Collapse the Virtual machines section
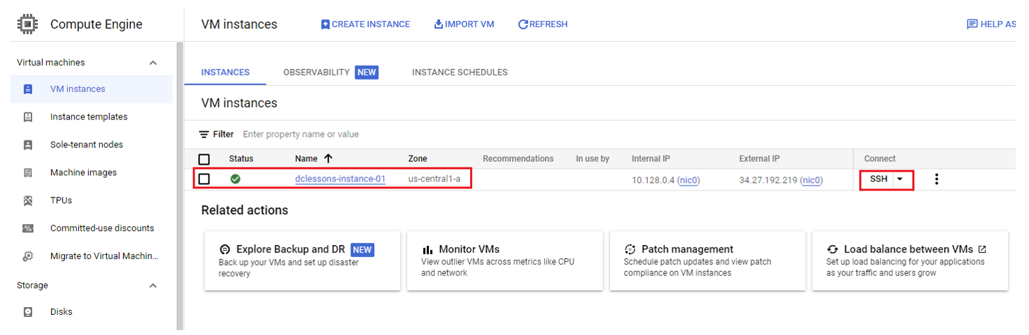Image resolution: width=1029 pixels, height=335 pixels. (153, 63)
